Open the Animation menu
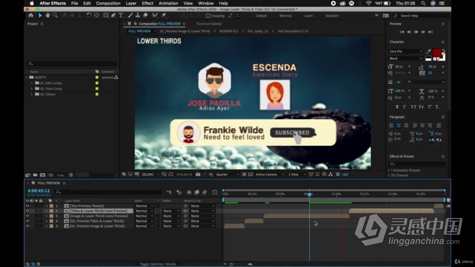The image size is (475, 267). (x=168, y=4)
